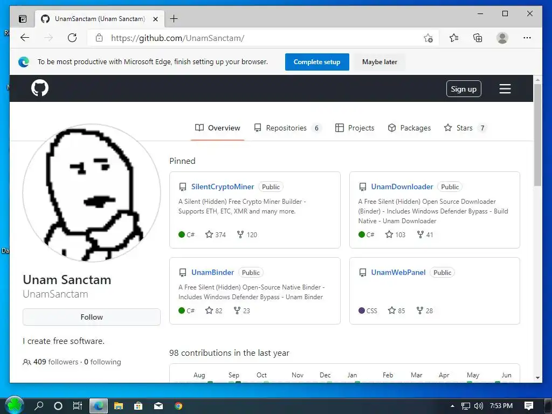The image size is (552, 414).
Task: Open the Collections icon in Edge toolbar
Action: [x=478, y=38]
